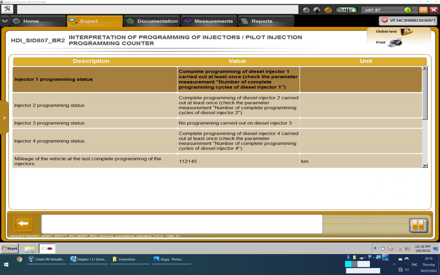Click the magnifier-over-screen icon in host toolbar
This screenshot has width=440, height=275.
click(x=378, y=257)
